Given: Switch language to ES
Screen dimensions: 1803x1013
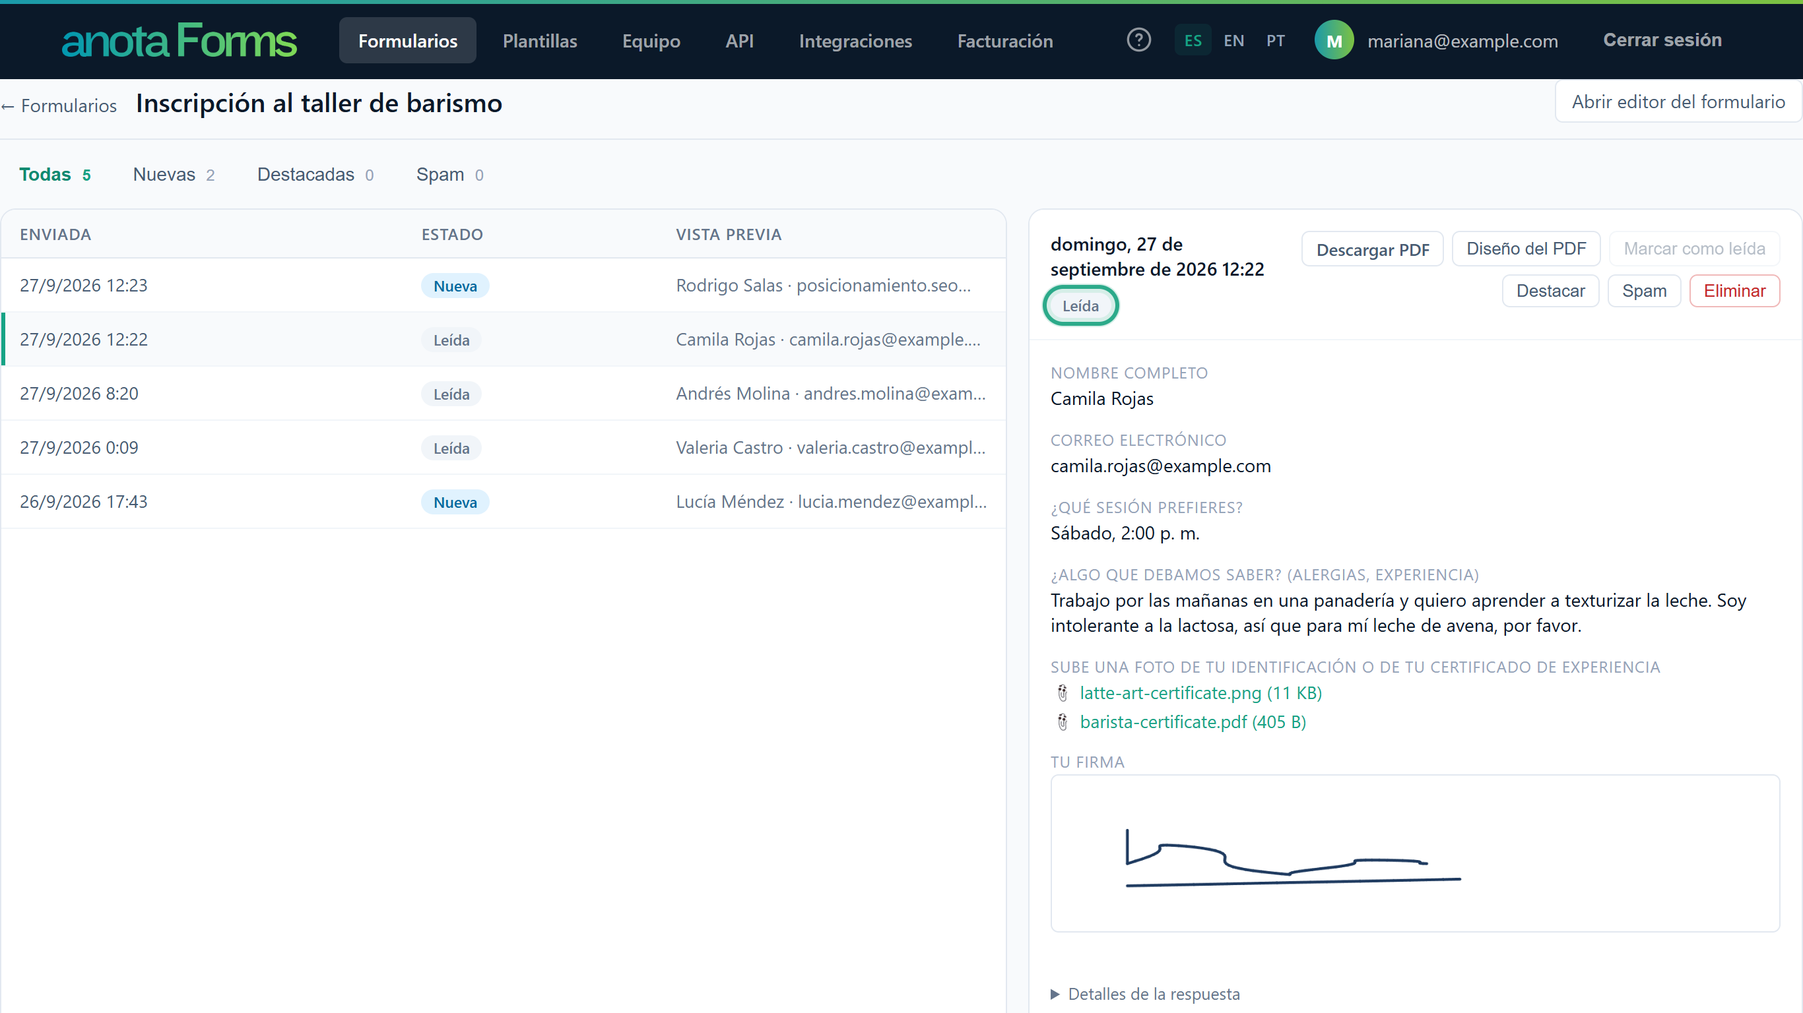Looking at the screenshot, I should (1193, 41).
